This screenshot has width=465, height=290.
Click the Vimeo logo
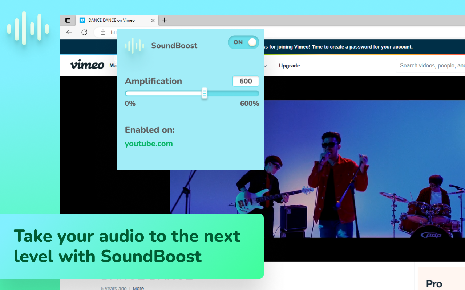tap(87, 65)
